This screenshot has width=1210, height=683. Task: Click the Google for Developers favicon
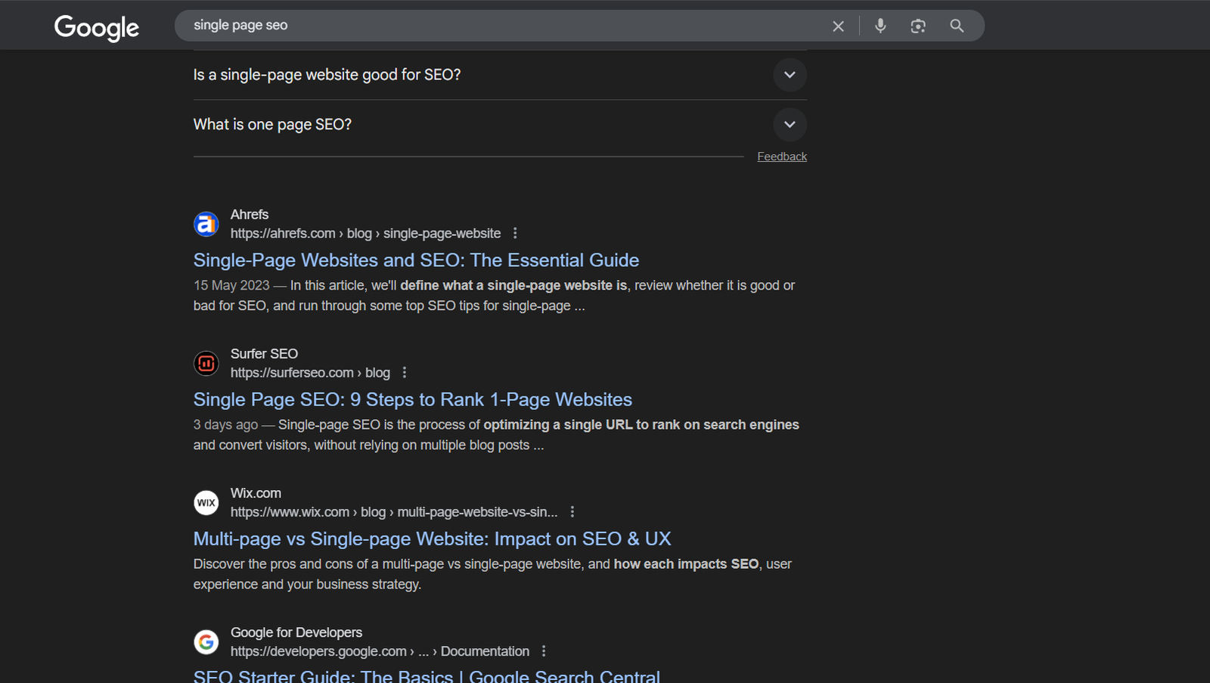[x=206, y=641]
